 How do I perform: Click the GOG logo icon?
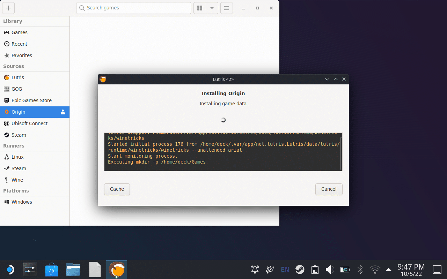tap(7, 89)
